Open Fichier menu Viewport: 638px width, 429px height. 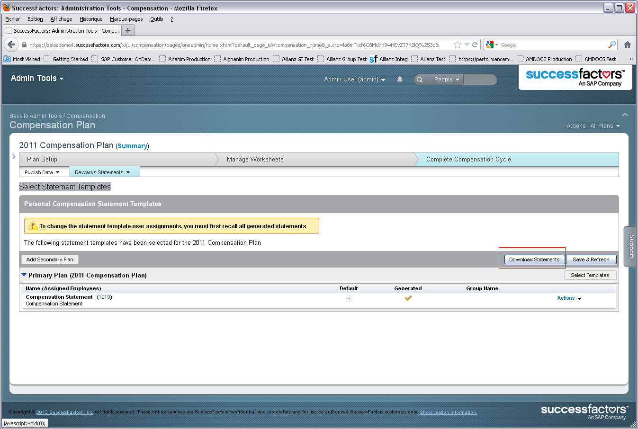13,19
